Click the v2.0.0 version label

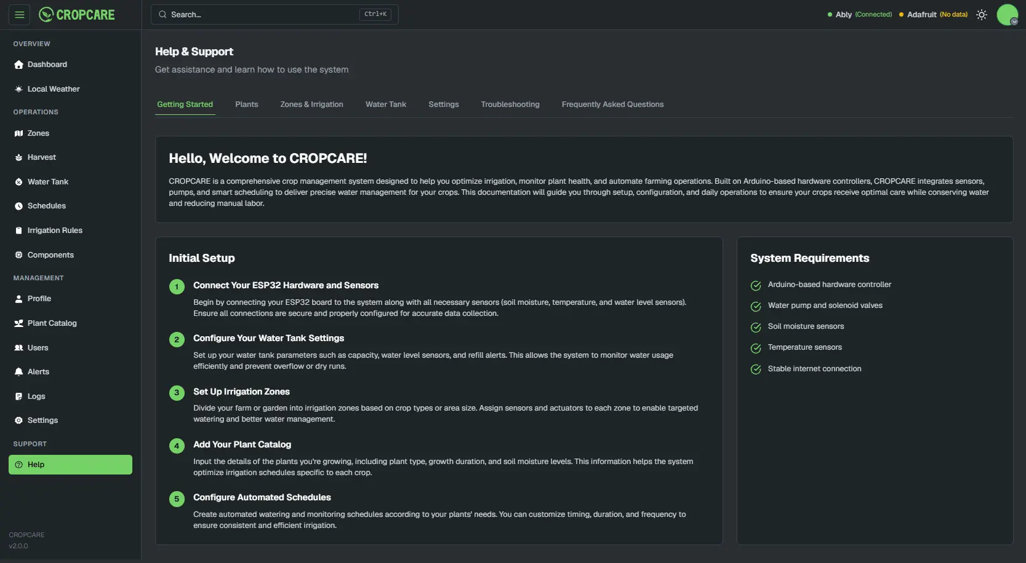point(18,546)
